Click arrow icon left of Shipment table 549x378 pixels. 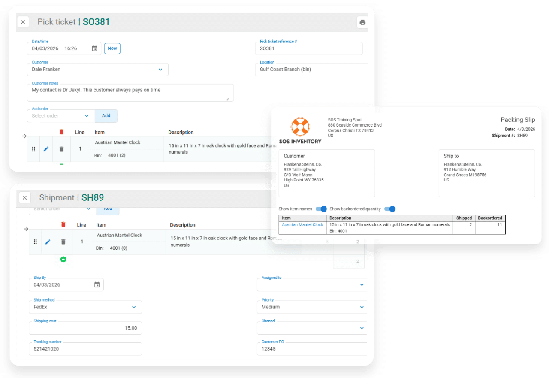[26, 229]
